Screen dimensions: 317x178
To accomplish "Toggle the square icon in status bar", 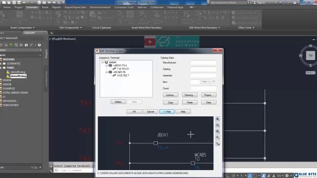I will click(255, 176).
